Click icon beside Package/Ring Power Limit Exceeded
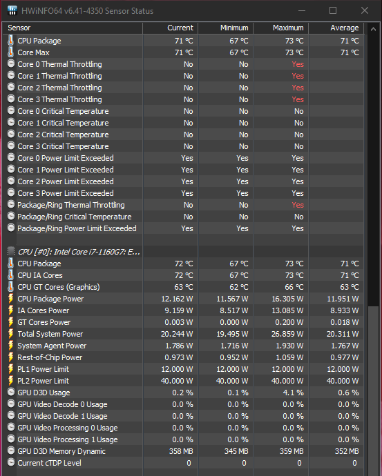Viewport: 382px width, 476px height. point(11,228)
